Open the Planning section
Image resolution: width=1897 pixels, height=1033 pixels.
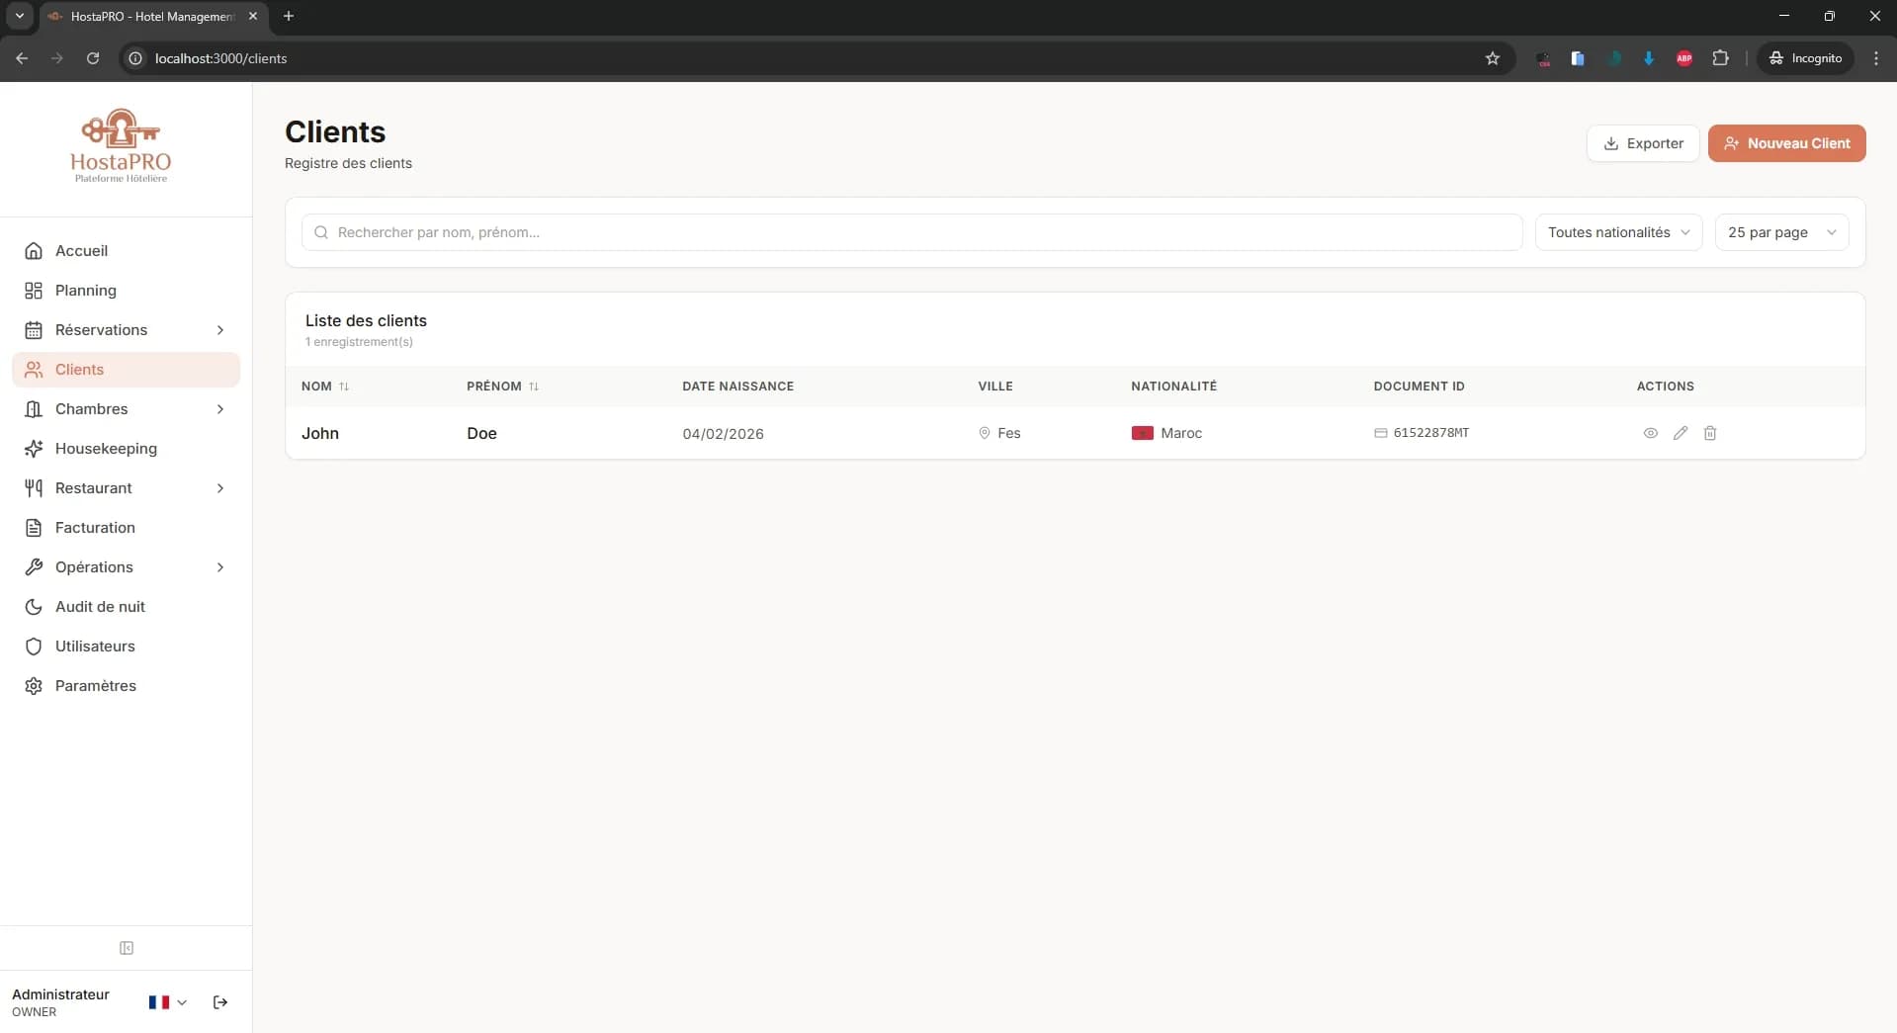pos(87,290)
